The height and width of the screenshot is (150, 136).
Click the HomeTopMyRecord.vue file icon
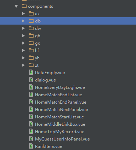[31, 131]
